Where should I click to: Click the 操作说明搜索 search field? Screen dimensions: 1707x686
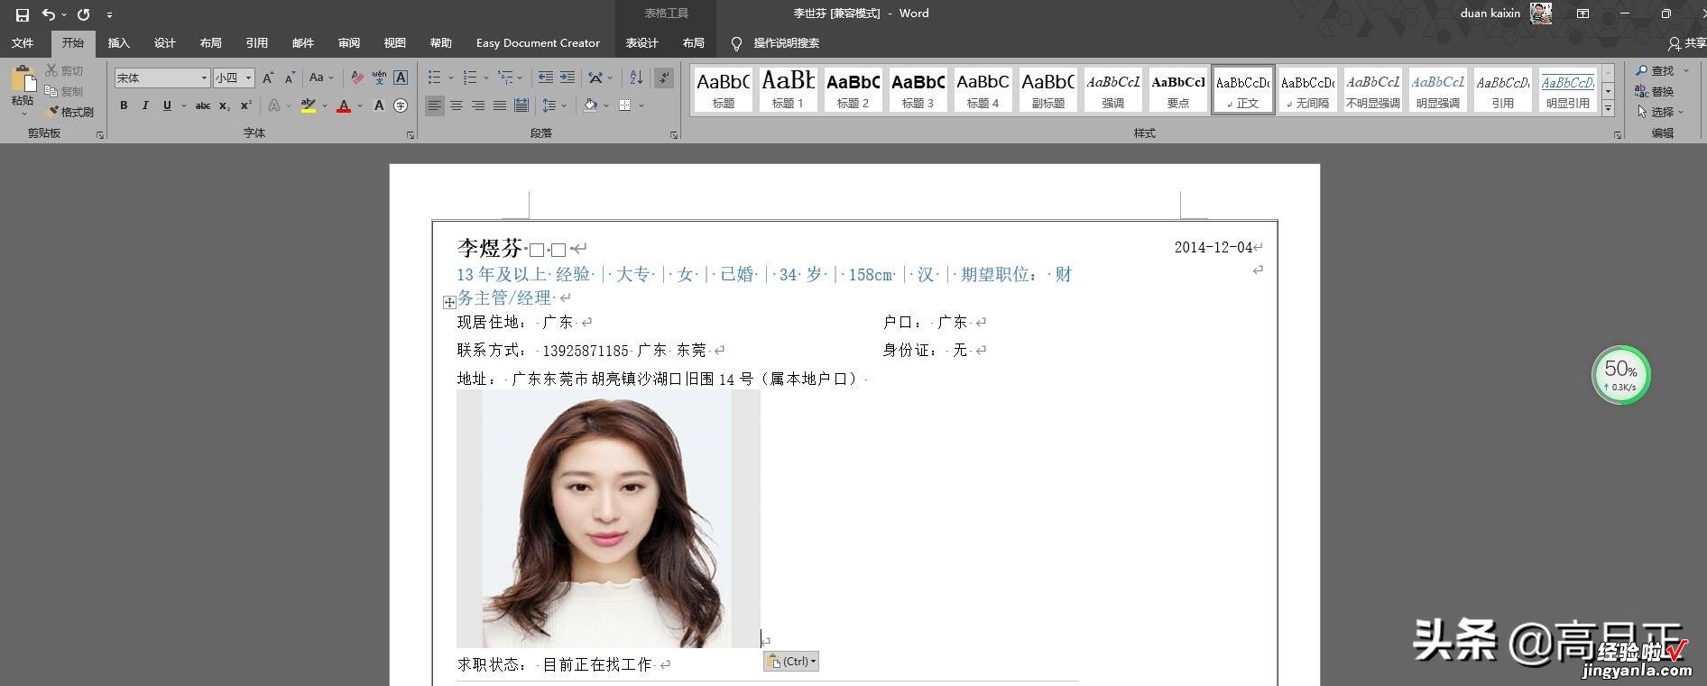click(x=776, y=42)
